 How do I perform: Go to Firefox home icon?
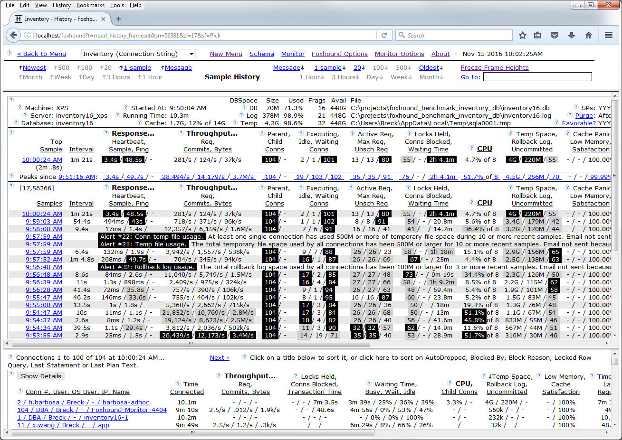click(x=589, y=35)
